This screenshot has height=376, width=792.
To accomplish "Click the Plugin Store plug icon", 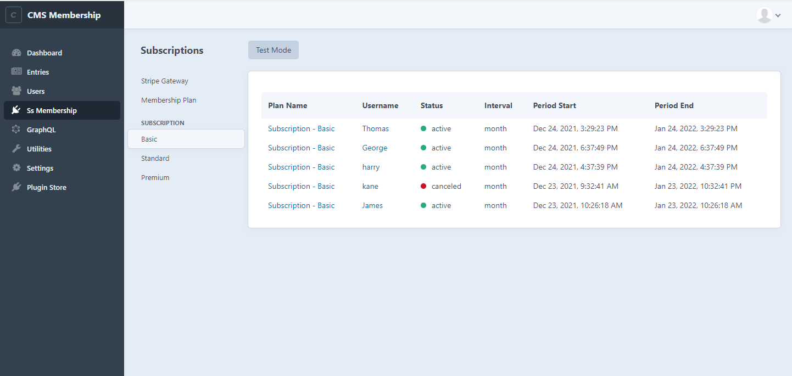I will (x=16, y=187).
